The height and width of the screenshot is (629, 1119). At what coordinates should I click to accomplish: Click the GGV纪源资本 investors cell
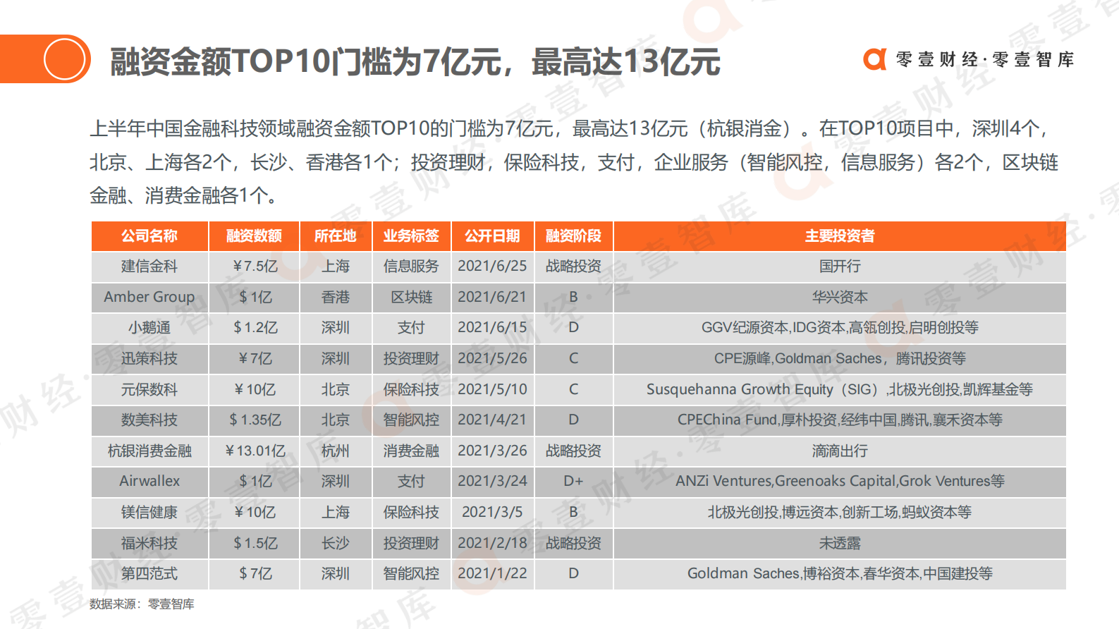coord(840,328)
